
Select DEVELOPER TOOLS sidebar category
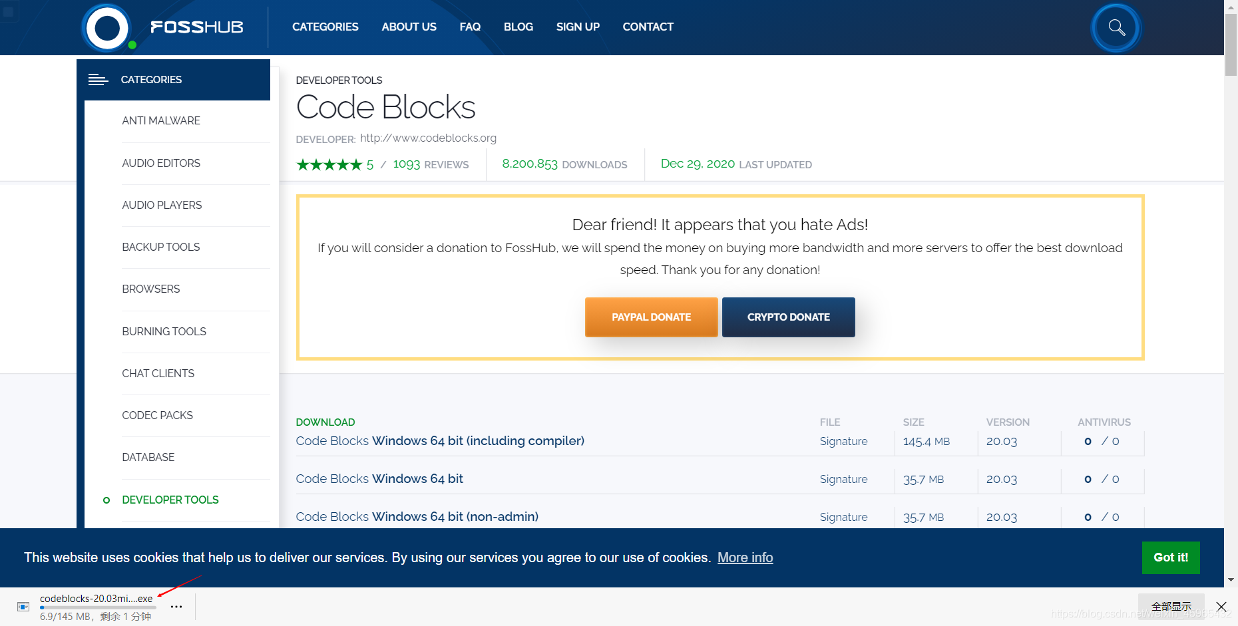(170, 500)
